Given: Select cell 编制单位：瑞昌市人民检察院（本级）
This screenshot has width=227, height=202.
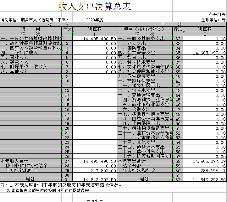Looking at the screenshot, I should tap(34, 20).
